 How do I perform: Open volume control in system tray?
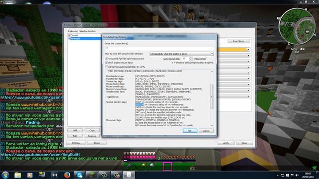pyautogui.click(x=297, y=175)
